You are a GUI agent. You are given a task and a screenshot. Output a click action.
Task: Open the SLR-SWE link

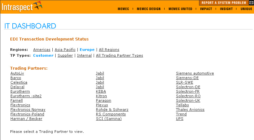click(x=184, y=82)
